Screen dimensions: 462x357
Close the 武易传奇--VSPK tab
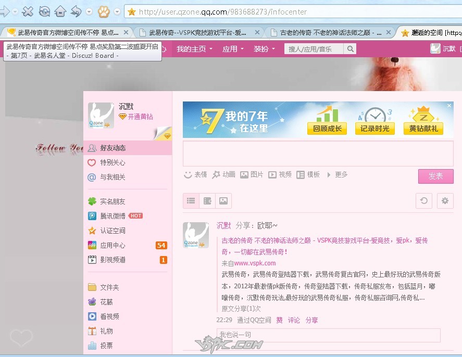point(257,32)
